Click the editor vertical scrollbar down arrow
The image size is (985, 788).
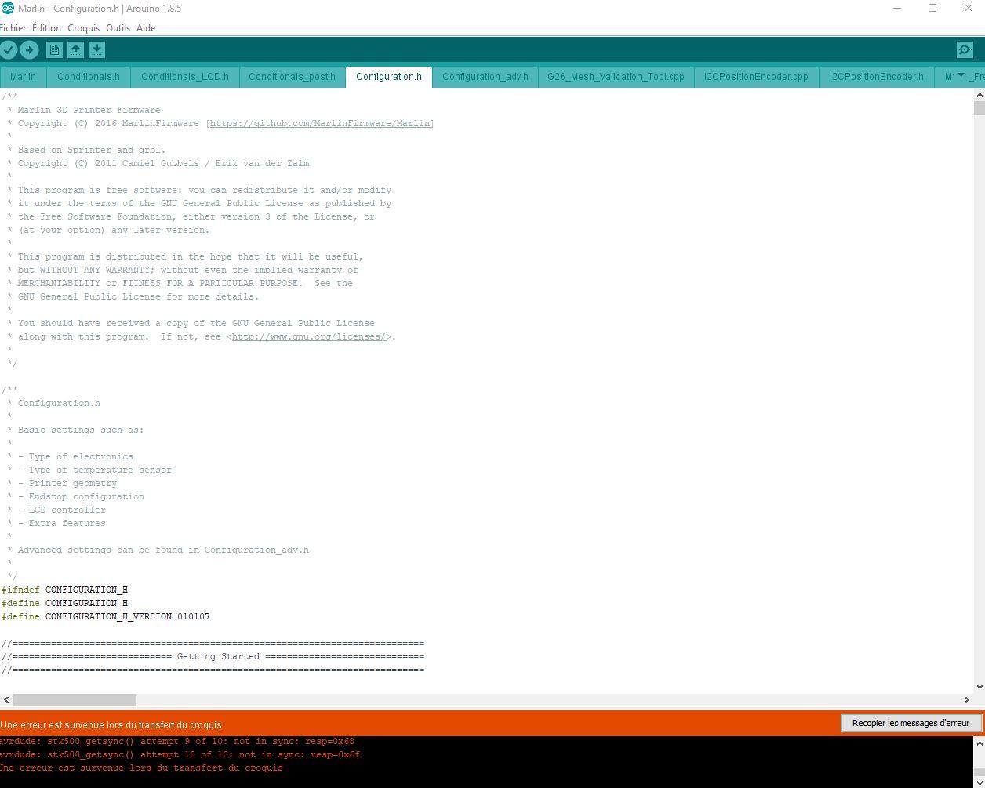(979, 687)
